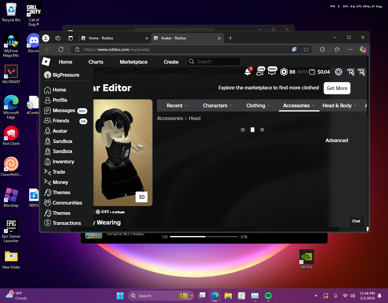This screenshot has height=303, width=388.
Task: Click the friends icon showing 376
Action: pyautogui.click(x=260, y=72)
